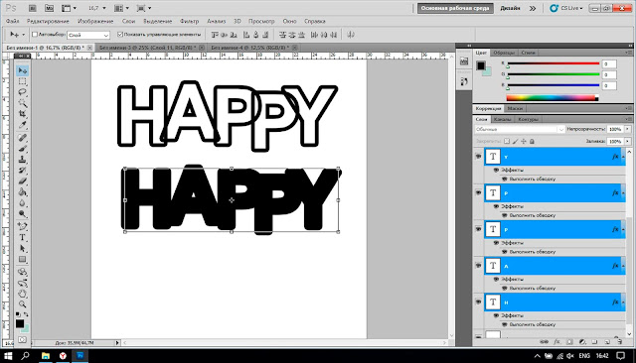The height and width of the screenshot is (363, 636).
Task: Select the Clone Stamp tool
Action: (22, 160)
